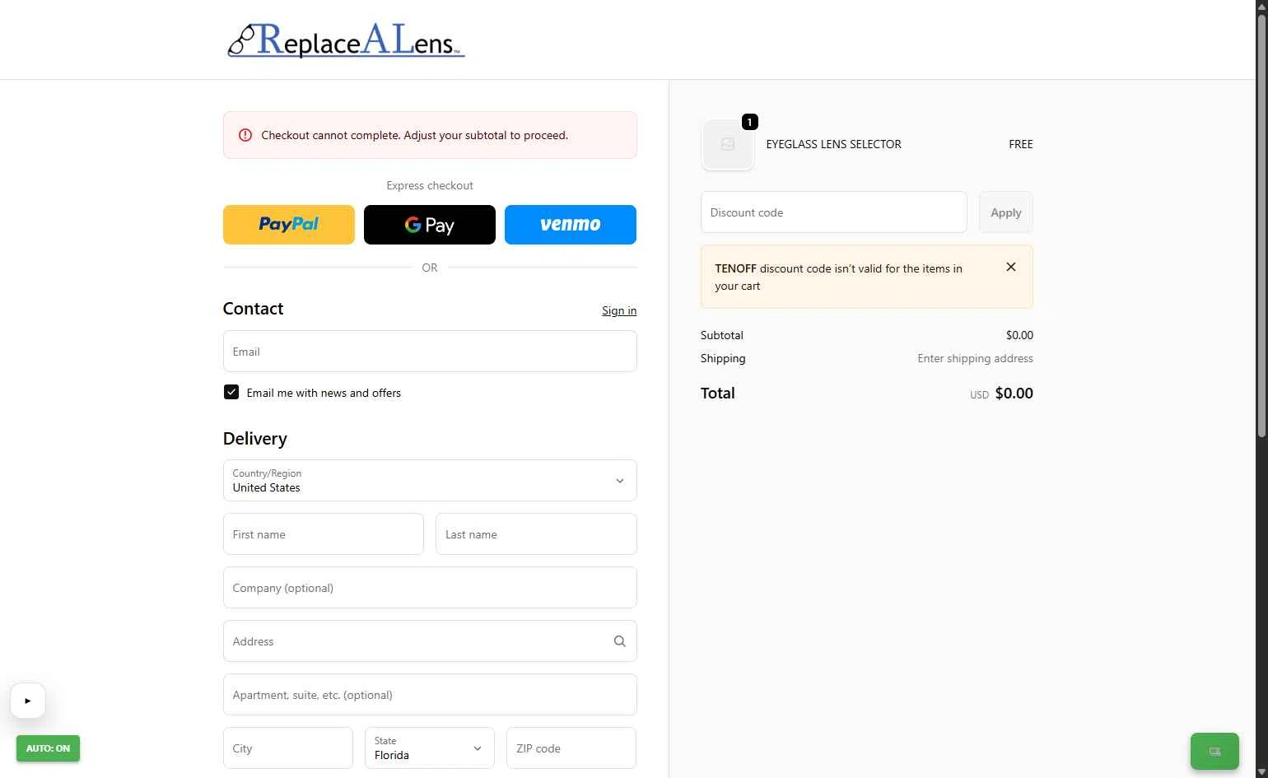The width and height of the screenshot is (1268, 778).
Task: Pay with Venmo express checkout
Action: (x=571, y=225)
